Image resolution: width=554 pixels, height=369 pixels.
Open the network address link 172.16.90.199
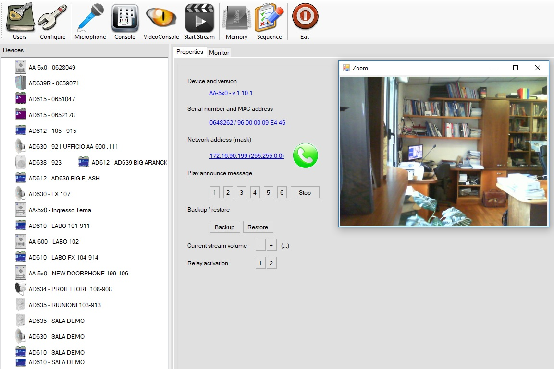[x=246, y=155]
